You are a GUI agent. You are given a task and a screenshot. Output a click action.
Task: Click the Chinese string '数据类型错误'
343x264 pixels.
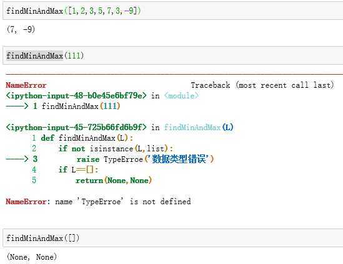[179, 159]
